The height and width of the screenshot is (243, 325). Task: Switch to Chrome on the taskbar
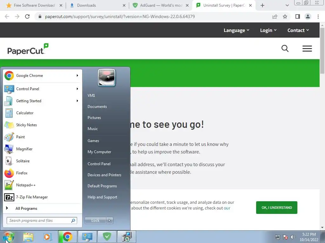[x=67, y=237]
